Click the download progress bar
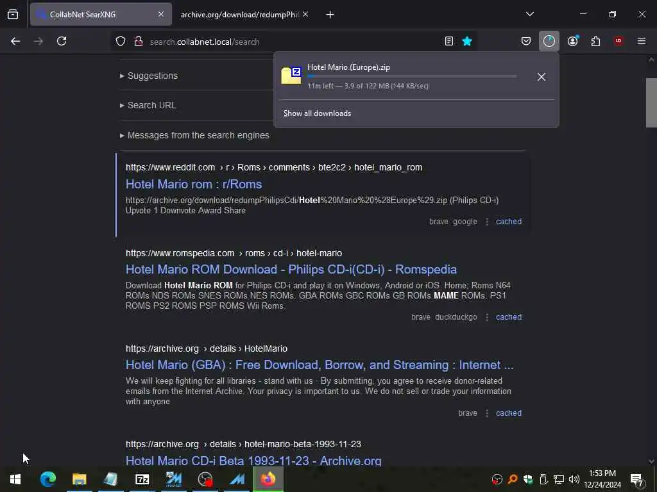This screenshot has width=657, height=492. pos(412,76)
